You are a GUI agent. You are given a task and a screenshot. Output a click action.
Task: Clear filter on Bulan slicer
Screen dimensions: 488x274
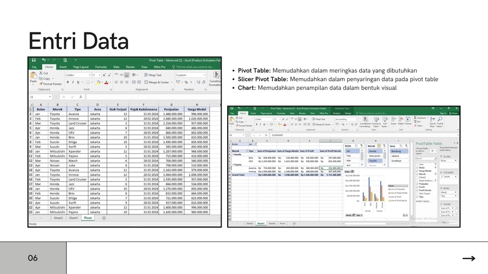click(361, 146)
